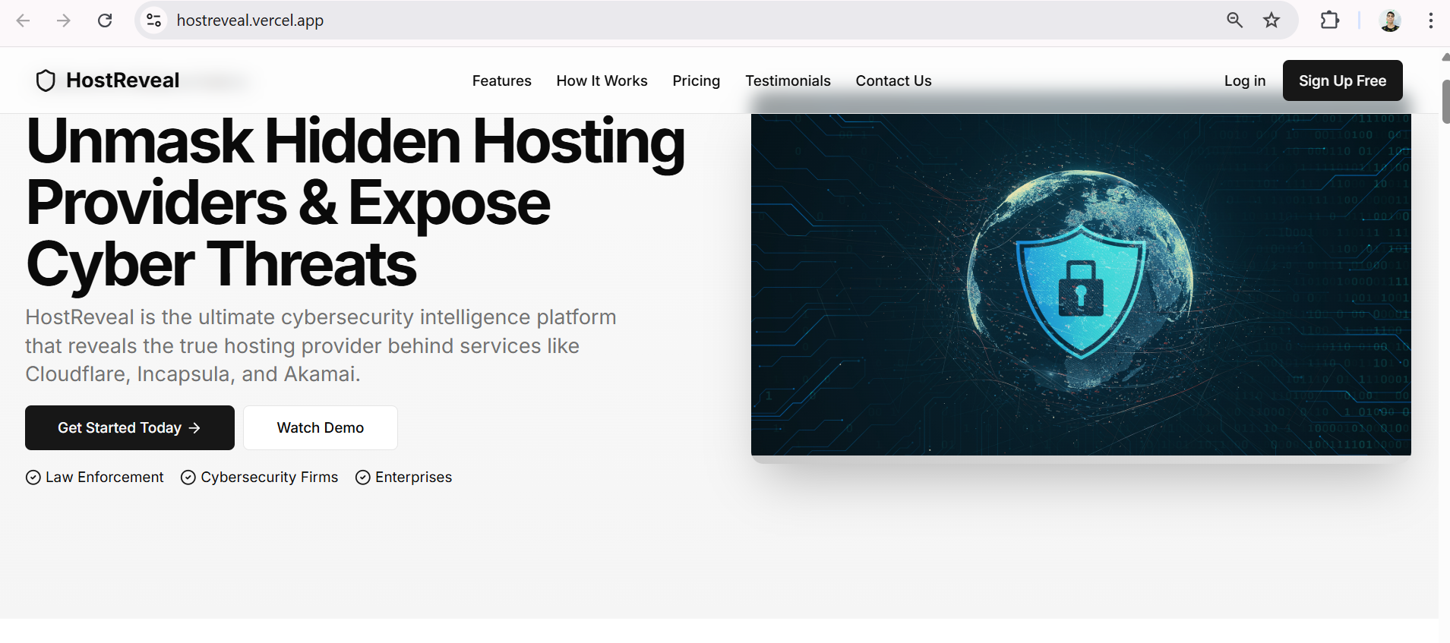The height and width of the screenshot is (643, 1450).
Task: Click the Law Enforcement check icon
Action: click(33, 478)
